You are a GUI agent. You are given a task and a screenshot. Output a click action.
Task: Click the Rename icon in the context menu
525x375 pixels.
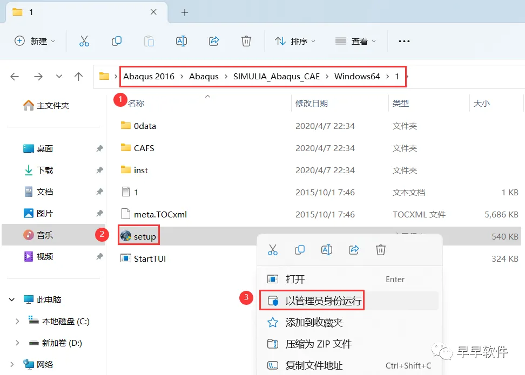pyautogui.click(x=326, y=250)
